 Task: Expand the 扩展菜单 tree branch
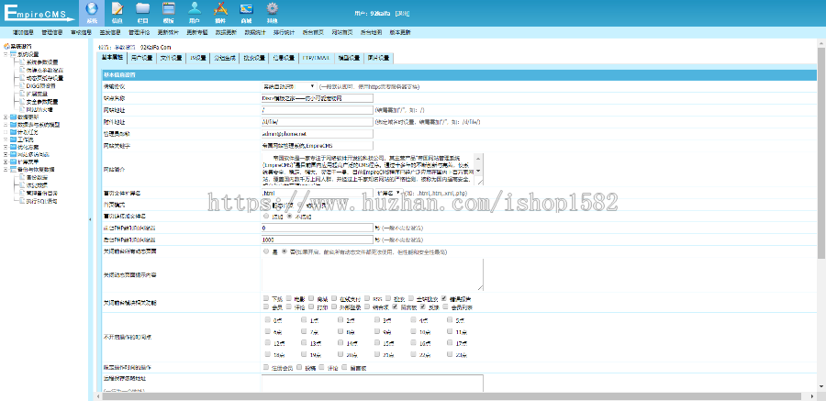point(6,162)
